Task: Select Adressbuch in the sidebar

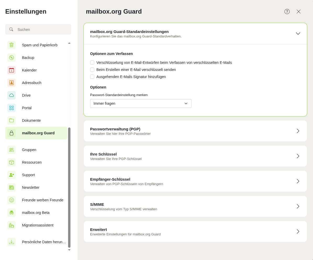Action: pyautogui.click(x=36, y=83)
